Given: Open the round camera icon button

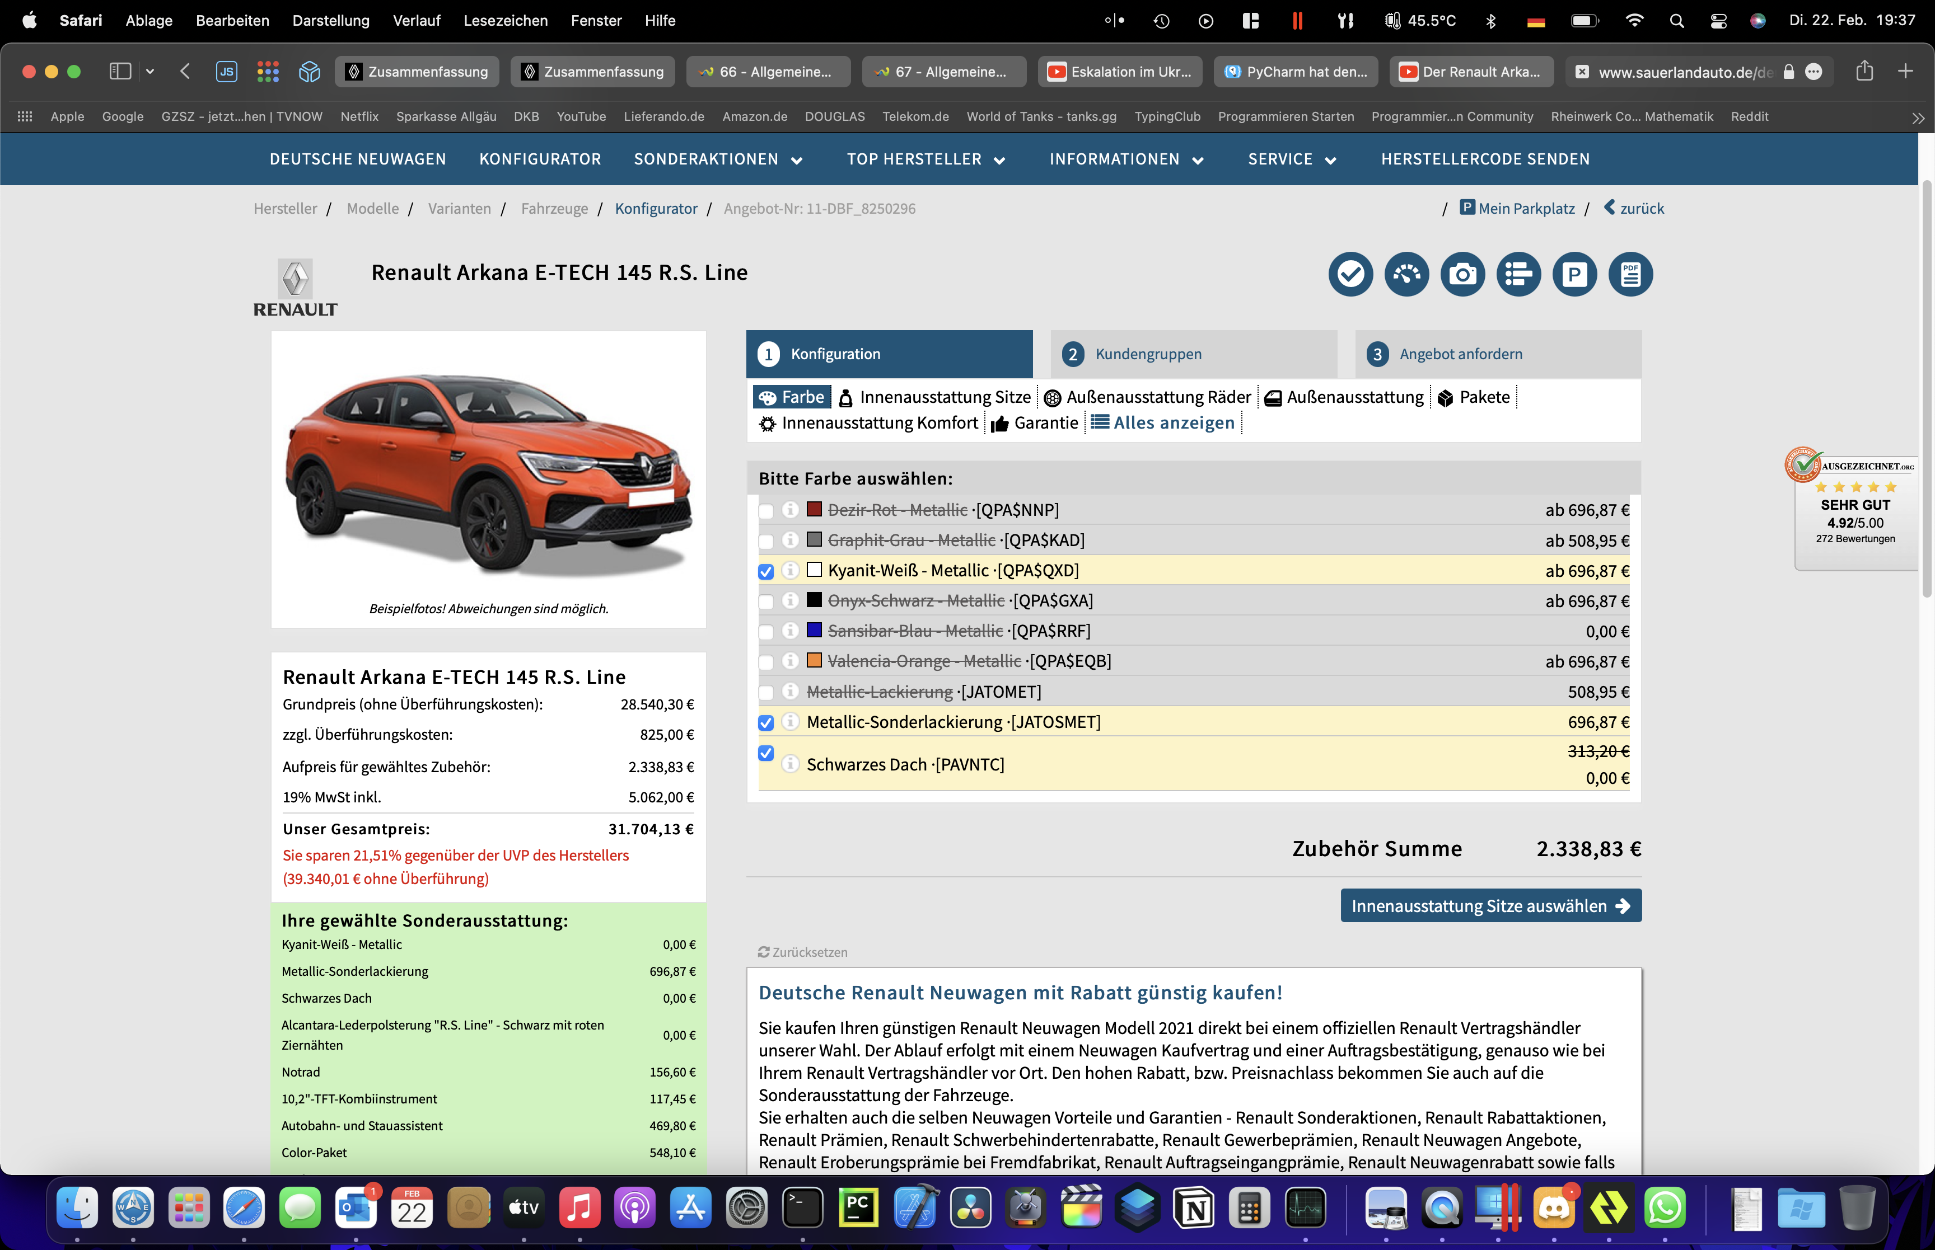Looking at the screenshot, I should point(1462,274).
